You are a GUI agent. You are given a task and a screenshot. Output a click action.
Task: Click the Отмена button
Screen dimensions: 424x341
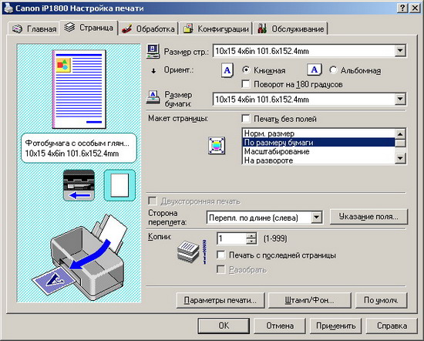(x=280, y=326)
